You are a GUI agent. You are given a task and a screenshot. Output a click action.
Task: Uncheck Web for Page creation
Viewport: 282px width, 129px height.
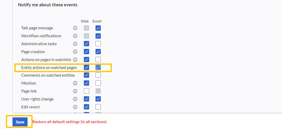coord(86,52)
